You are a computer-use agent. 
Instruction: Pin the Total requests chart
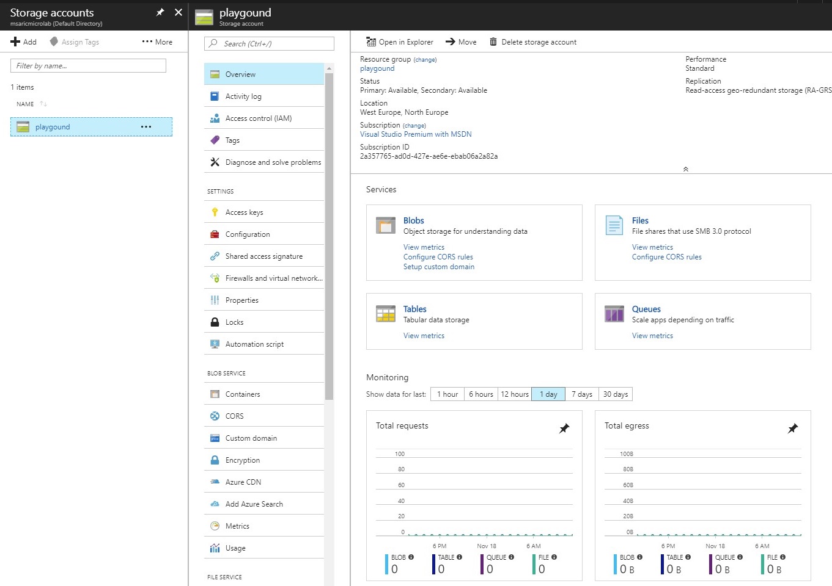(x=564, y=429)
